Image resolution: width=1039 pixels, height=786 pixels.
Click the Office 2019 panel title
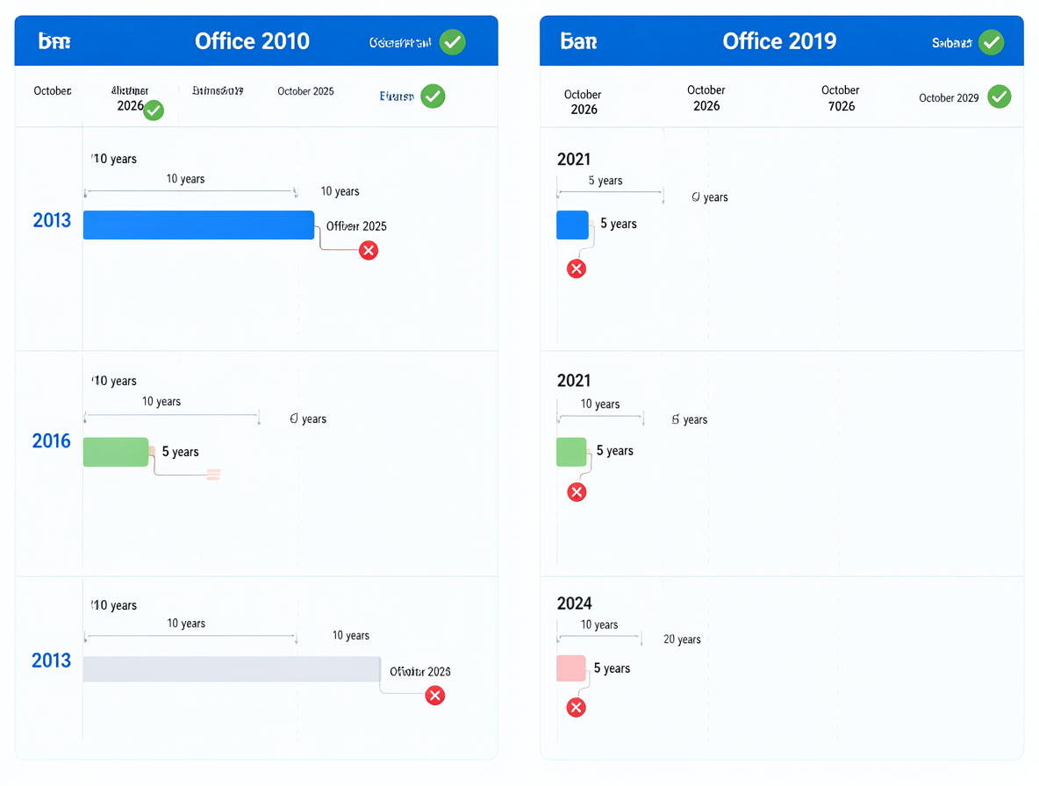point(779,41)
